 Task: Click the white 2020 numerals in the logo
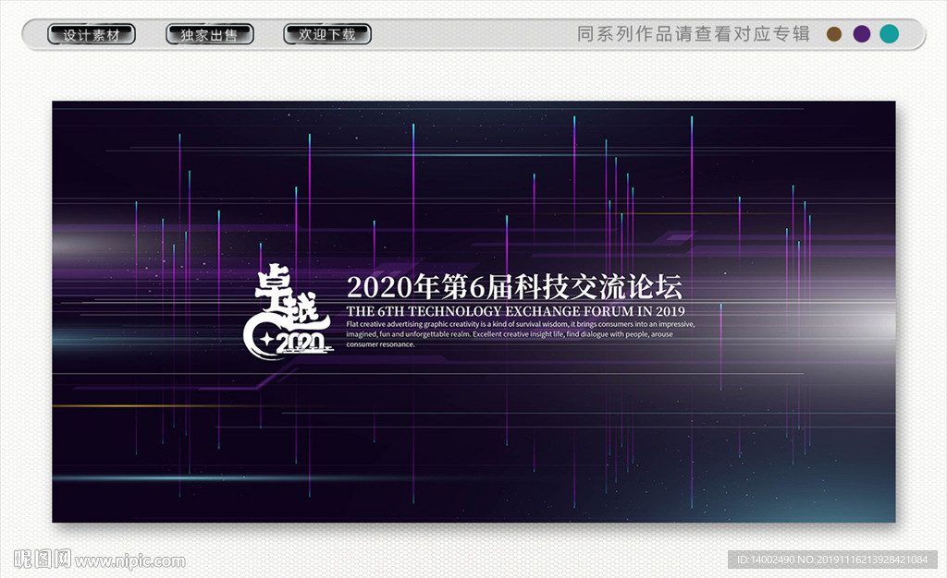(301, 343)
